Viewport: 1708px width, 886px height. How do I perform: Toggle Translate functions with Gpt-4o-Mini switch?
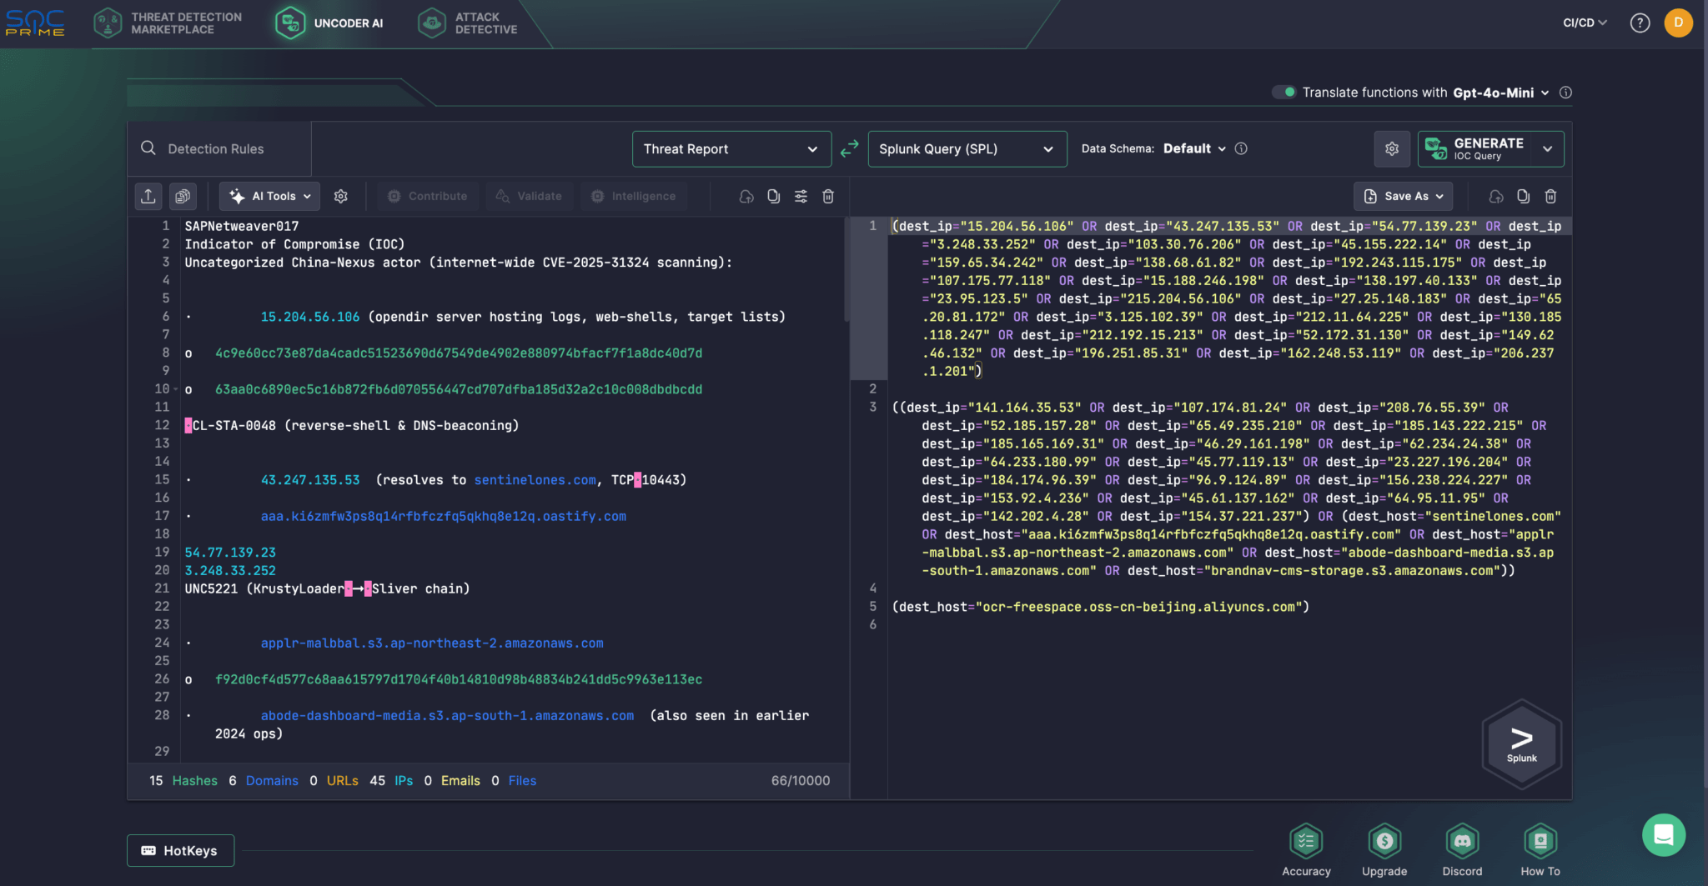click(x=1284, y=93)
